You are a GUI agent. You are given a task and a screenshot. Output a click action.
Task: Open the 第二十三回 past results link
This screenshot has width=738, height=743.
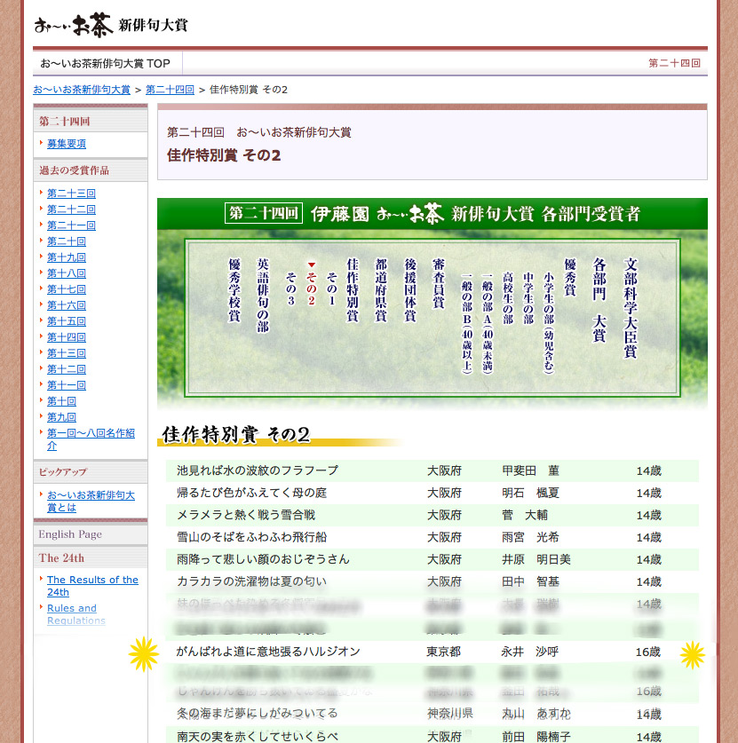coord(71,194)
